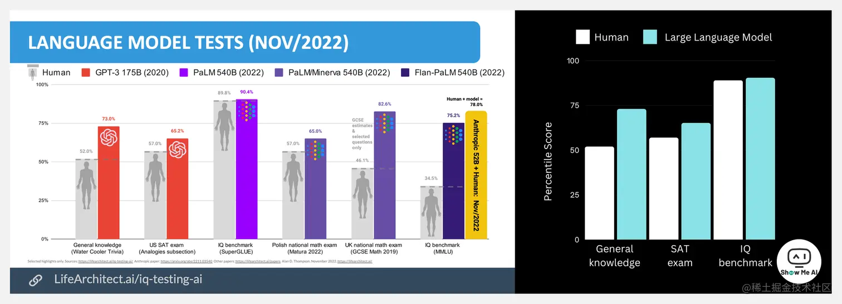This screenshot has height=304, width=842.
Task: Click white Human bar for SAT exam
Action: point(664,188)
